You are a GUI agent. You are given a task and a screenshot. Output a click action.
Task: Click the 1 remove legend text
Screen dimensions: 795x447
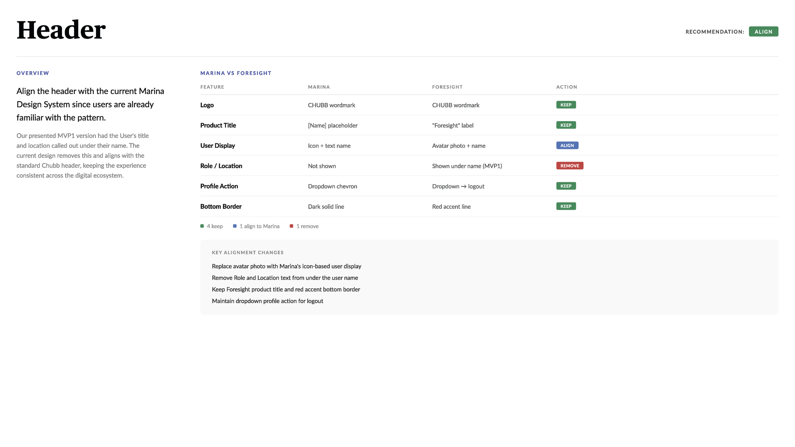coord(307,226)
